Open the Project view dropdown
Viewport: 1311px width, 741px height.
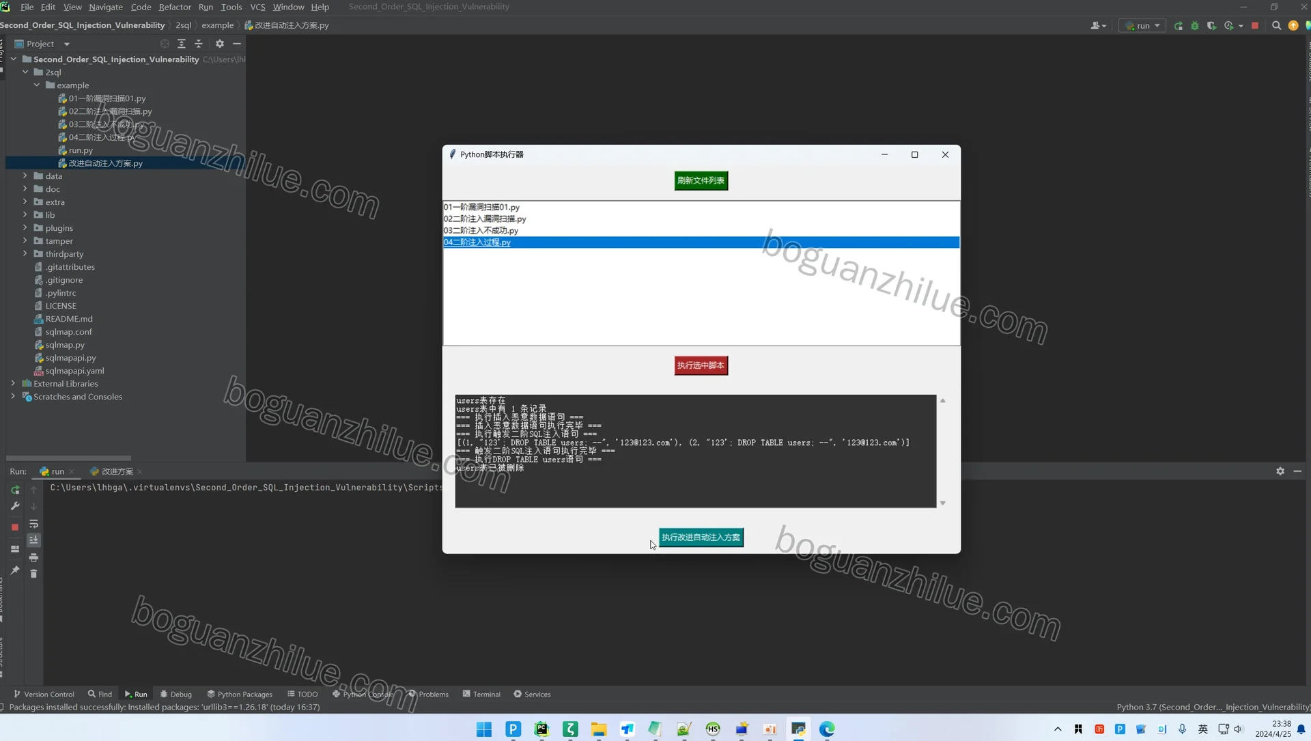pos(66,44)
